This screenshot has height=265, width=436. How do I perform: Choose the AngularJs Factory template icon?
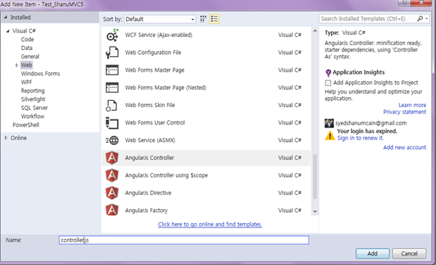click(112, 210)
